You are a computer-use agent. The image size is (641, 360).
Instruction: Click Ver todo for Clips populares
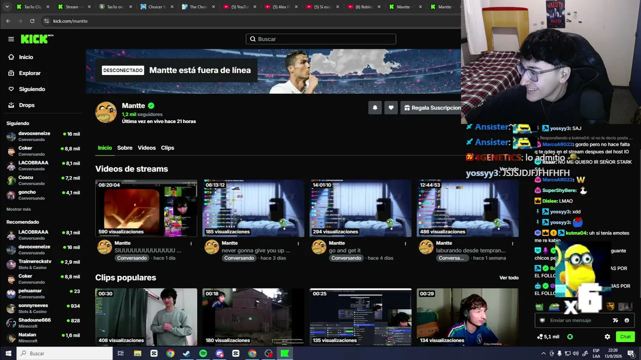(509, 278)
